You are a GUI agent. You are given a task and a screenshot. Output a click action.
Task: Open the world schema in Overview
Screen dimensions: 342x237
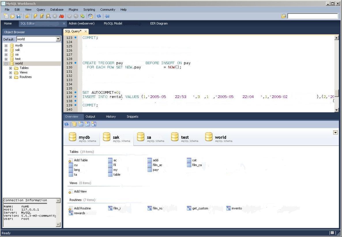pos(219,137)
